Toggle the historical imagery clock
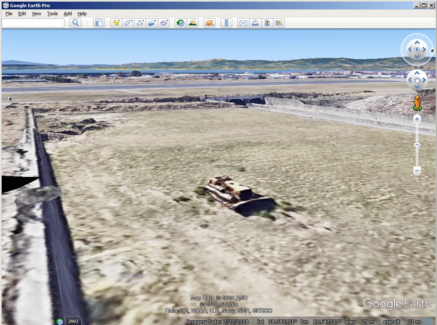The image size is (437, 325). (x=181, y=22)
